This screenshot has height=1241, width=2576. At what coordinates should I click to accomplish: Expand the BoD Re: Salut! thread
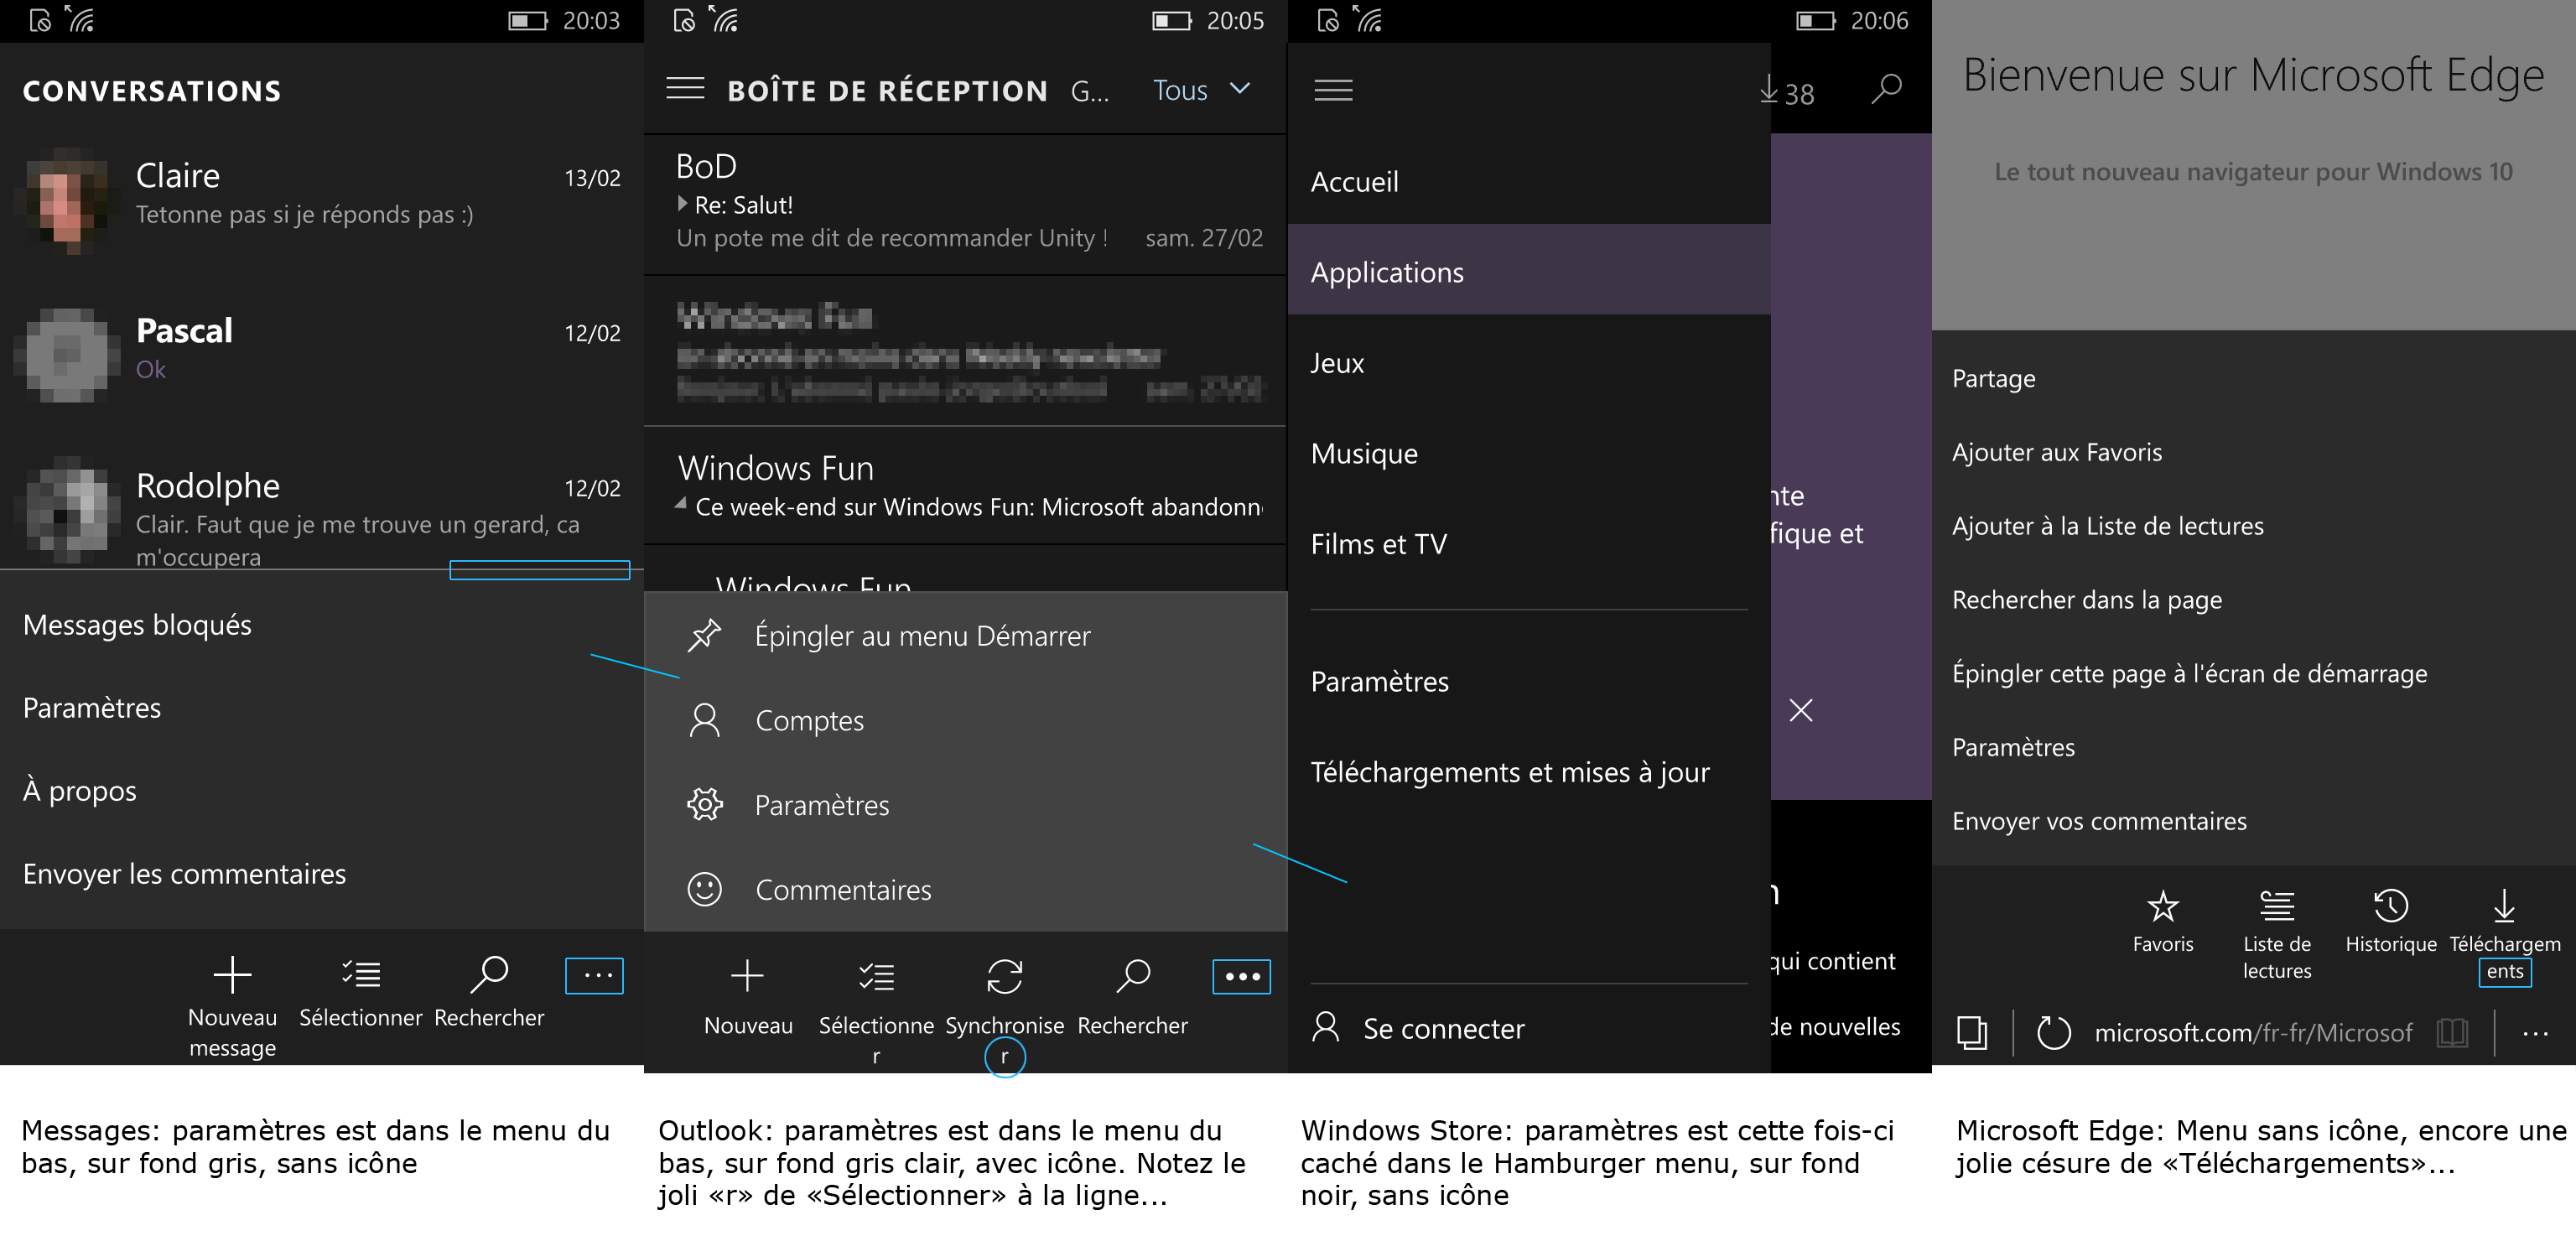(682, 204)
